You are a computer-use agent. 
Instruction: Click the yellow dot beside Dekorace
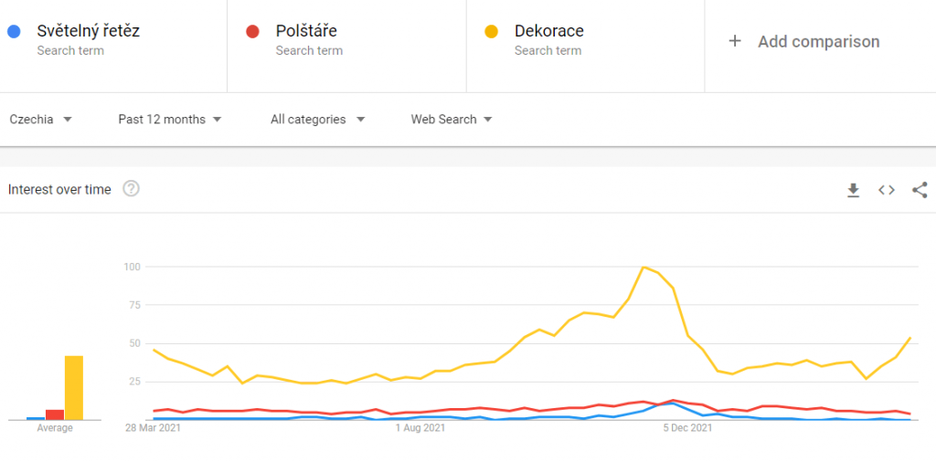pos(491,31)
